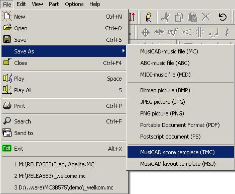
Task: Select the Save As menu entry
Action: click(x=64, y=51)
